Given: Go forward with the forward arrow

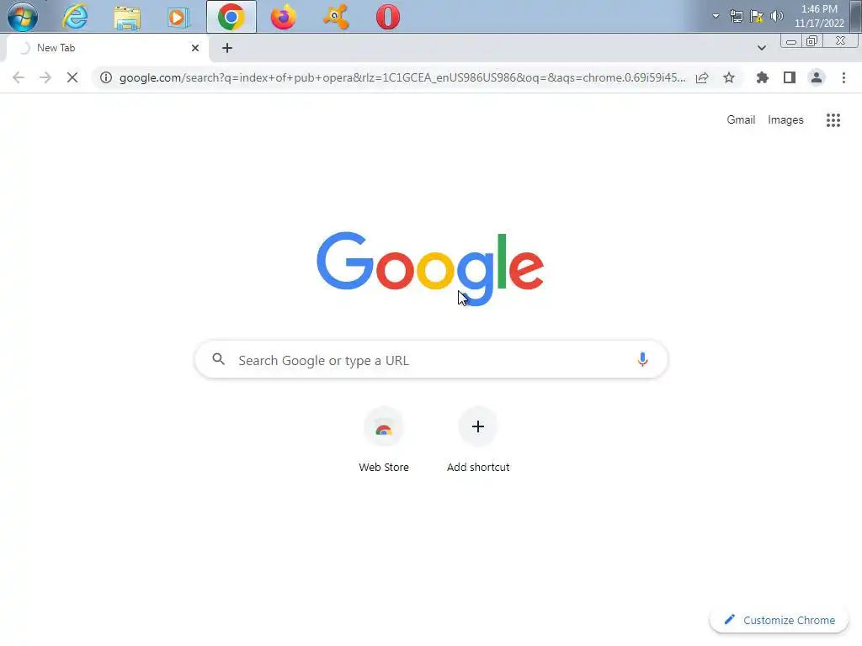Looking at the screenshot, I should coord(45,77).
